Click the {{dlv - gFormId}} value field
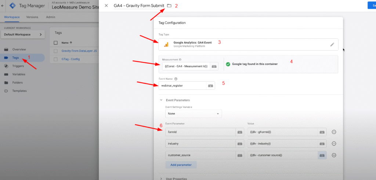The height and width of the screenshot is (180, 376). coord(283,132)
